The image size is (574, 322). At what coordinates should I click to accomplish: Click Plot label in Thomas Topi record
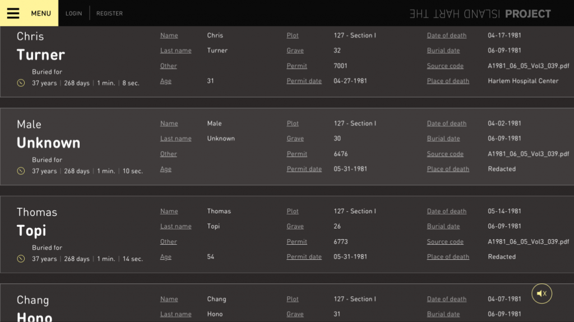(293, 212)
